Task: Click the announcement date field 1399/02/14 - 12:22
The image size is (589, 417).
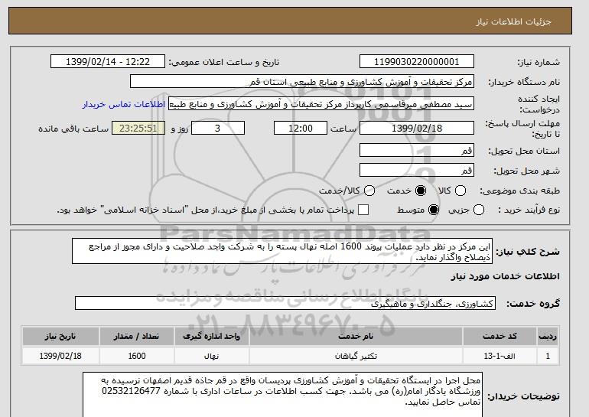Action: (x=108, y=62)
